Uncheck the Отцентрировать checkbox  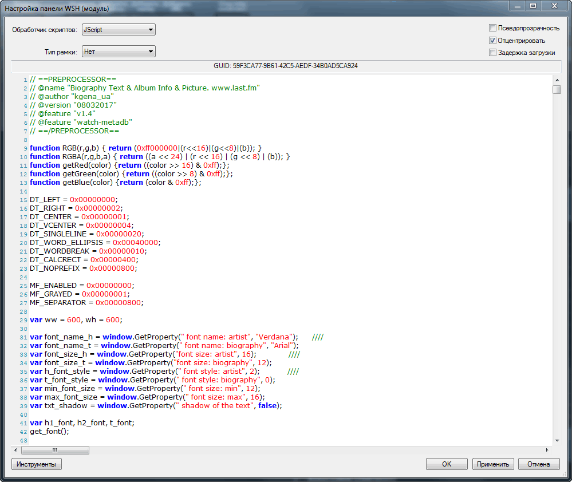492,41
